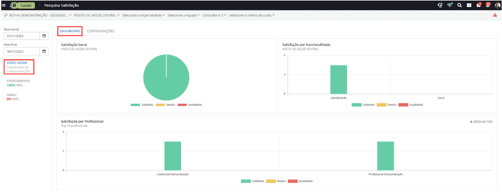The height and width of the screenshot is (192, 502).
Task: Expand the POSTO DE SAÚDE CENTRAL dropdown
Action: [x=97, y=15]
